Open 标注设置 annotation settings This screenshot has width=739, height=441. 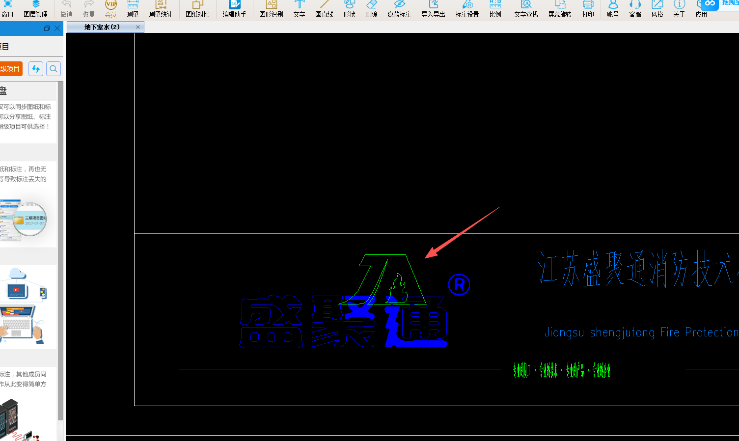(467, 9)
